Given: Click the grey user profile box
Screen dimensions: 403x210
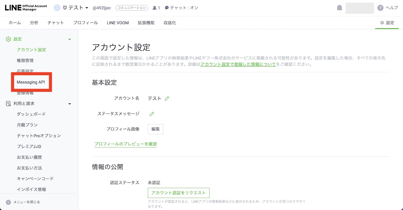Looking at the screenshot, I should (x=360, y=8).
